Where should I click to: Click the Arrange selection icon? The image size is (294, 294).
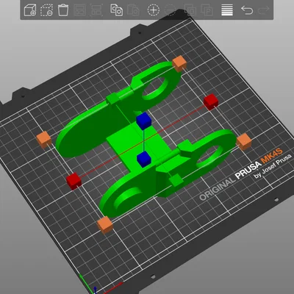tap(96, 10)
